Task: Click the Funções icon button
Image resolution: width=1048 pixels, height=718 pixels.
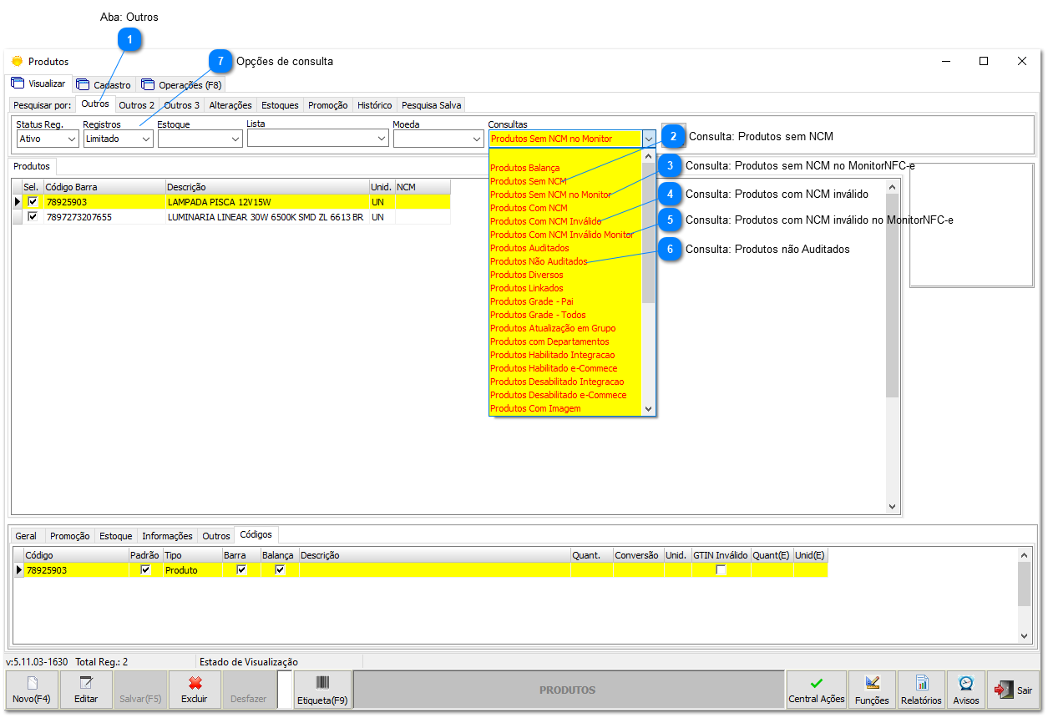Action: point(872,683)
